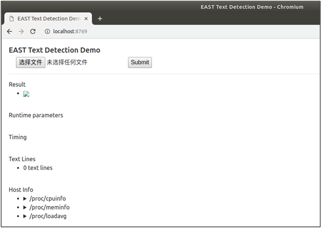
Task: Click the 选择文件 file chooser button
Action: pyautogui.click(x=31, y=62)
